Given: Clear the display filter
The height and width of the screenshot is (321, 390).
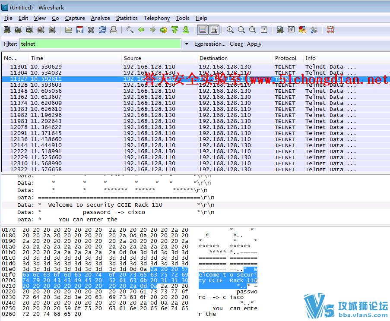Looking at the screenshot, I should (236, 44).
